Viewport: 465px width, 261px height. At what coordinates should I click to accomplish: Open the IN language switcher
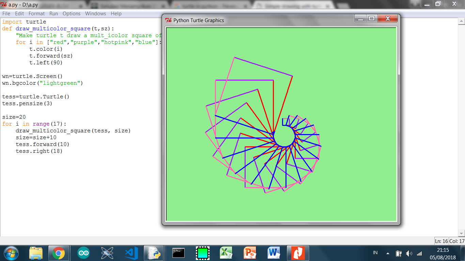(375, 252)
